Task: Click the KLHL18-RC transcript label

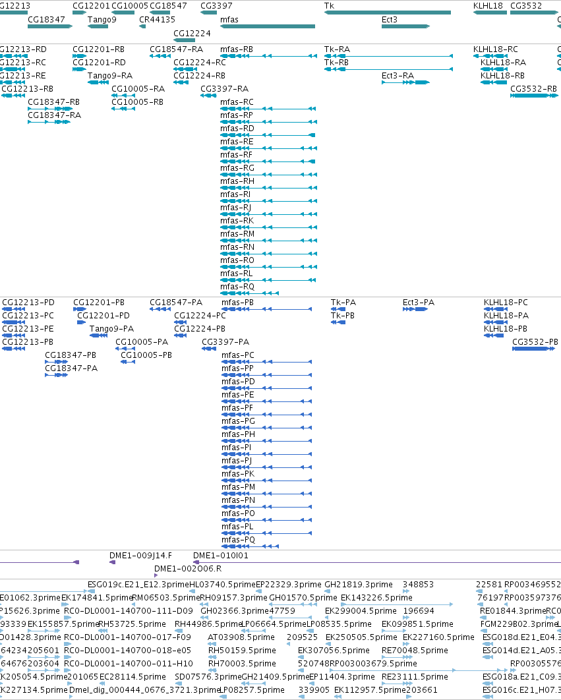Action: 496,49
